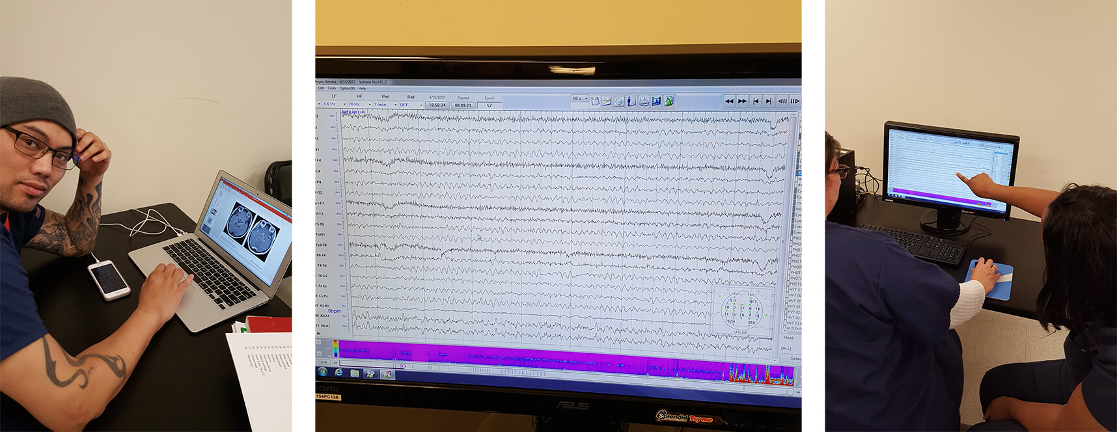Open the Edit menu
This screenshot has height=432, width=1117.
(321, 88)
